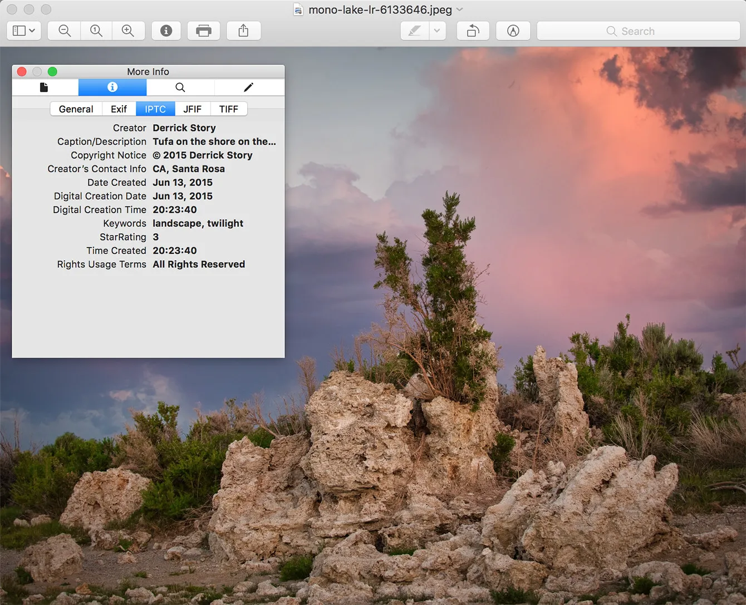Image resolution: width=746 pixels, height=605 pixels.
Task: Select the Highlight pen tool
Action: click(415, 31)
